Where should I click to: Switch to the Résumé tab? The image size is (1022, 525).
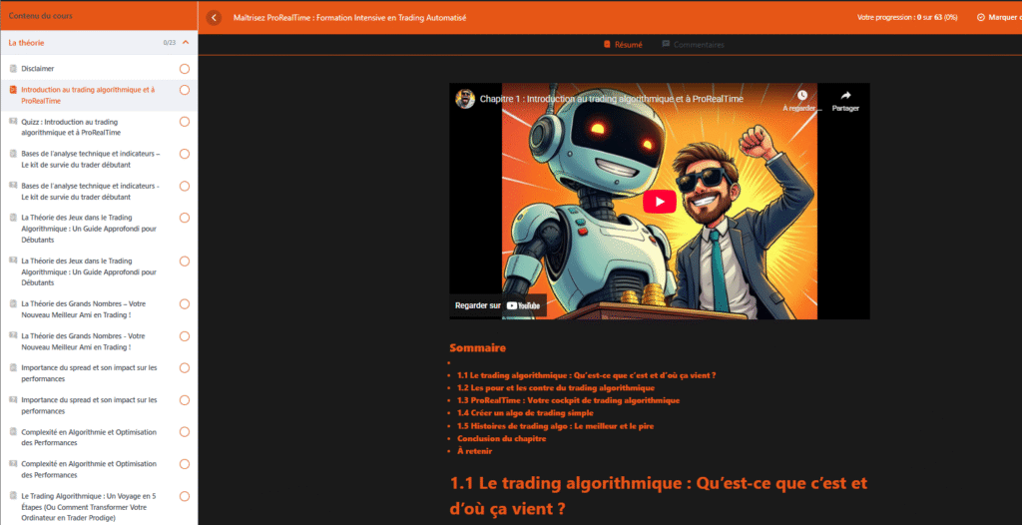[622, 45]
